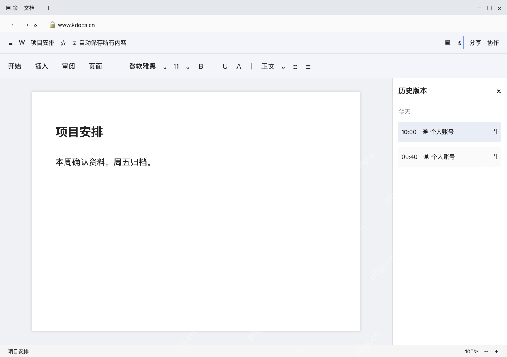Screen dimensions: 507x357
Task: Open the 正文 paragraph style combo box
Action: [268, 66]
